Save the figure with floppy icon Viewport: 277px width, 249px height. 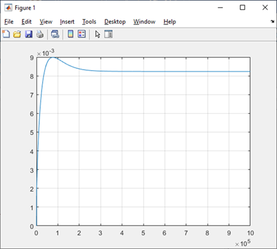point(28,34)
